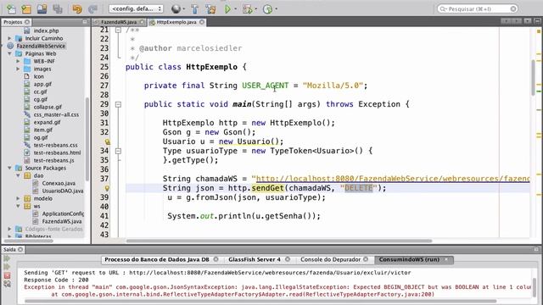543x305 pixels.
Task: Click the Profile Project icon
Action: (267, 9)
